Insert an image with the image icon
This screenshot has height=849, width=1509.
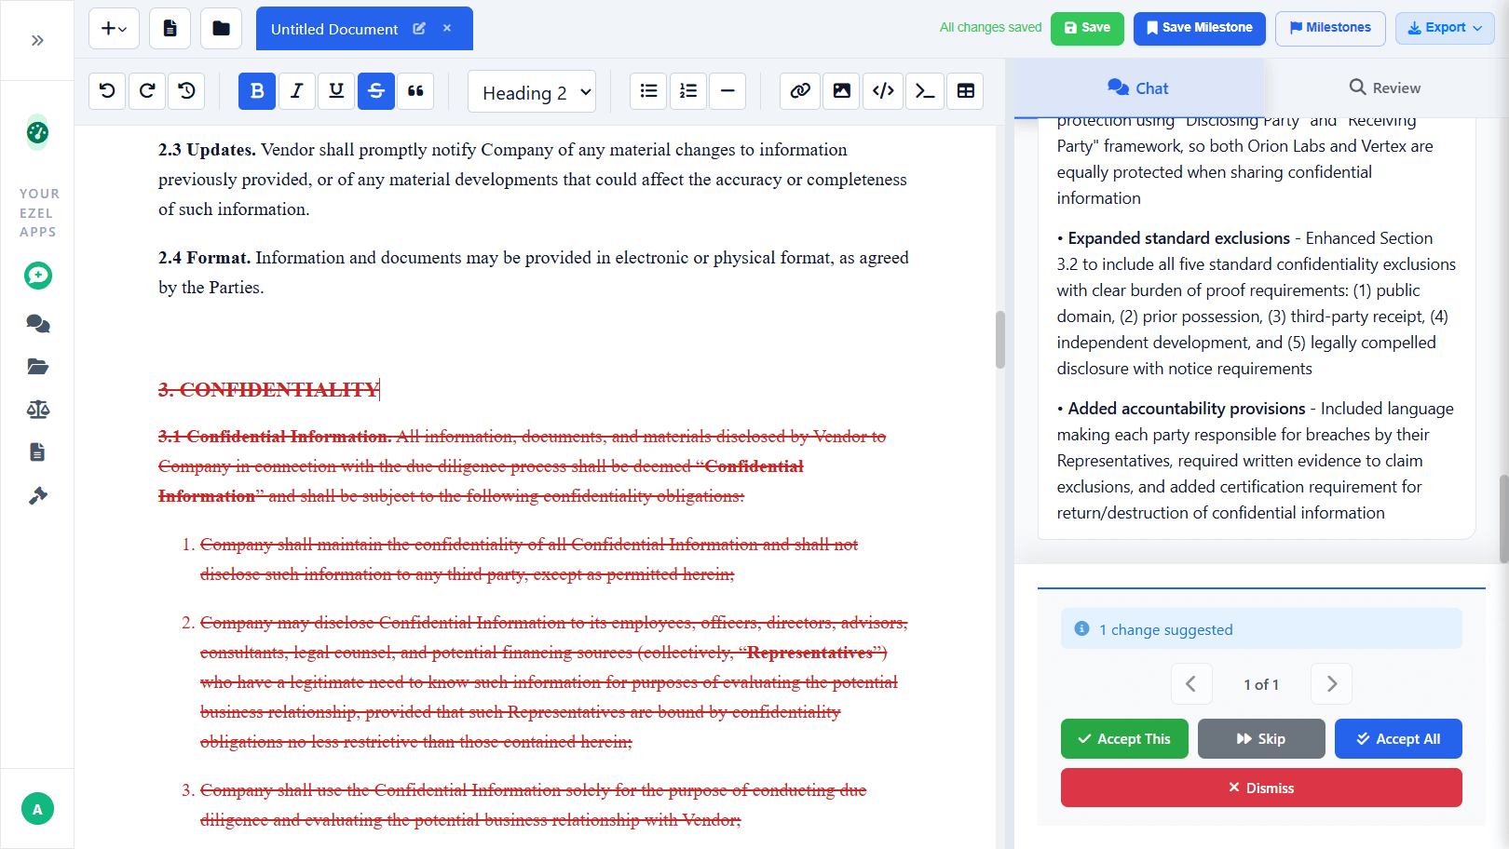(x=841, y=91)
